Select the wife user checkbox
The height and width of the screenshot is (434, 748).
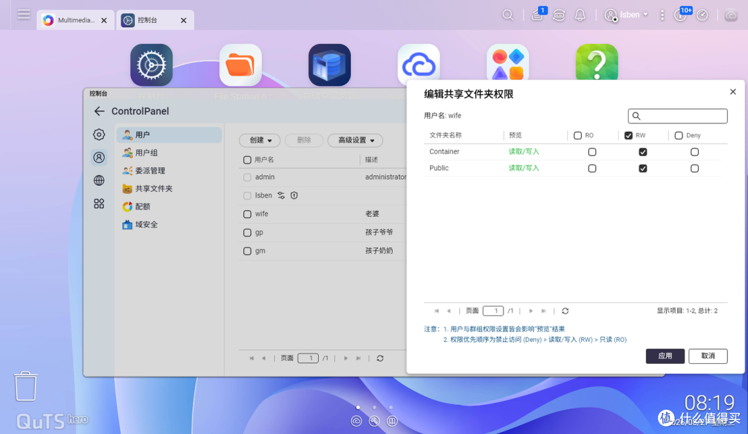click(x=247, y=214)
